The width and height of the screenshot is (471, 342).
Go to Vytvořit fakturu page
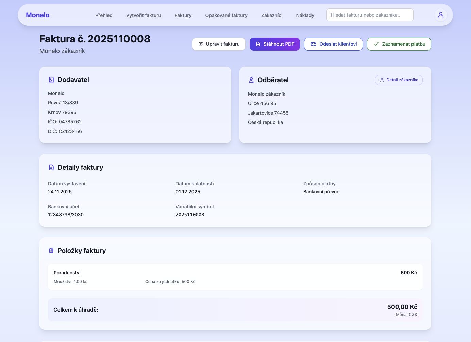click(144, 15)
